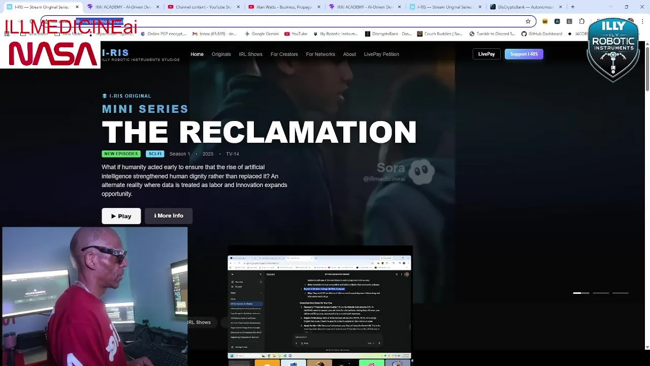Open the Google Gemini bookmark
650x366 pixels.
click(x=262, y=34)
